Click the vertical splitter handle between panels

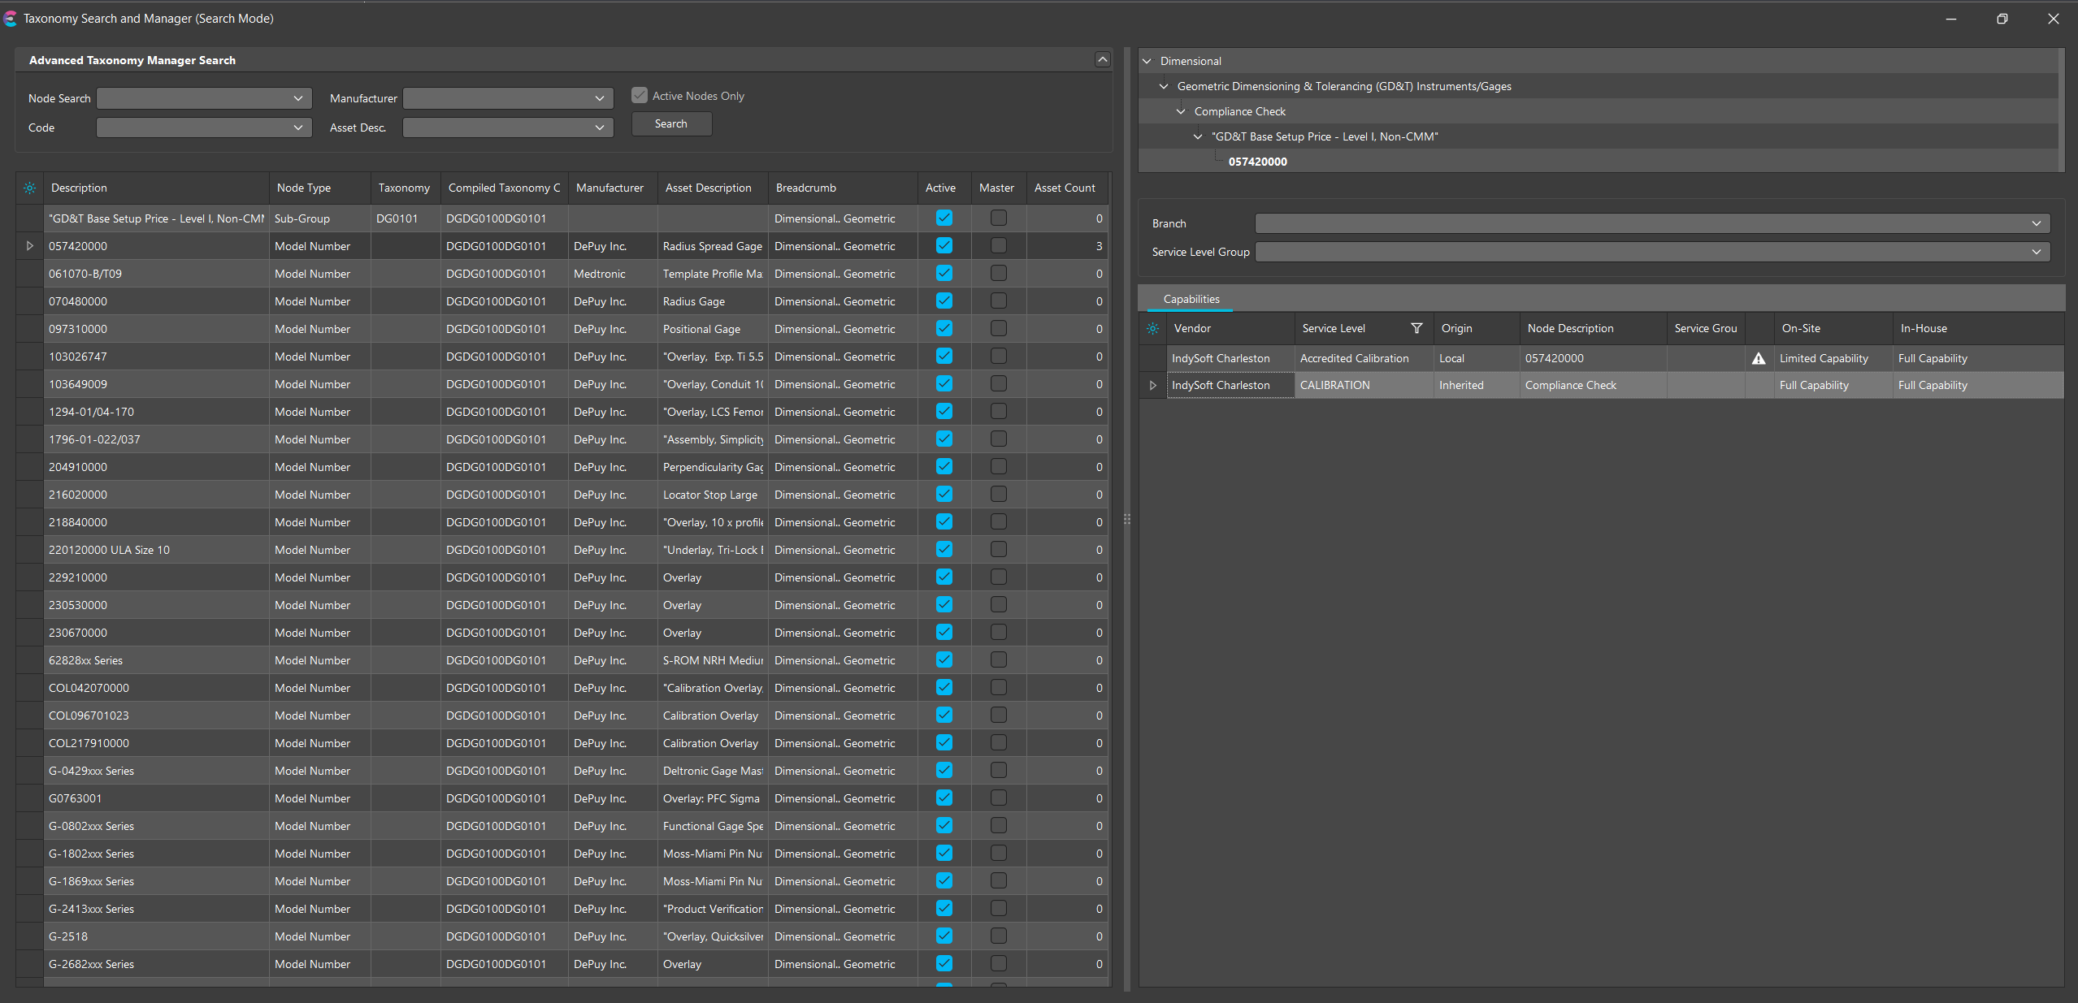[x=1126, y=518]
